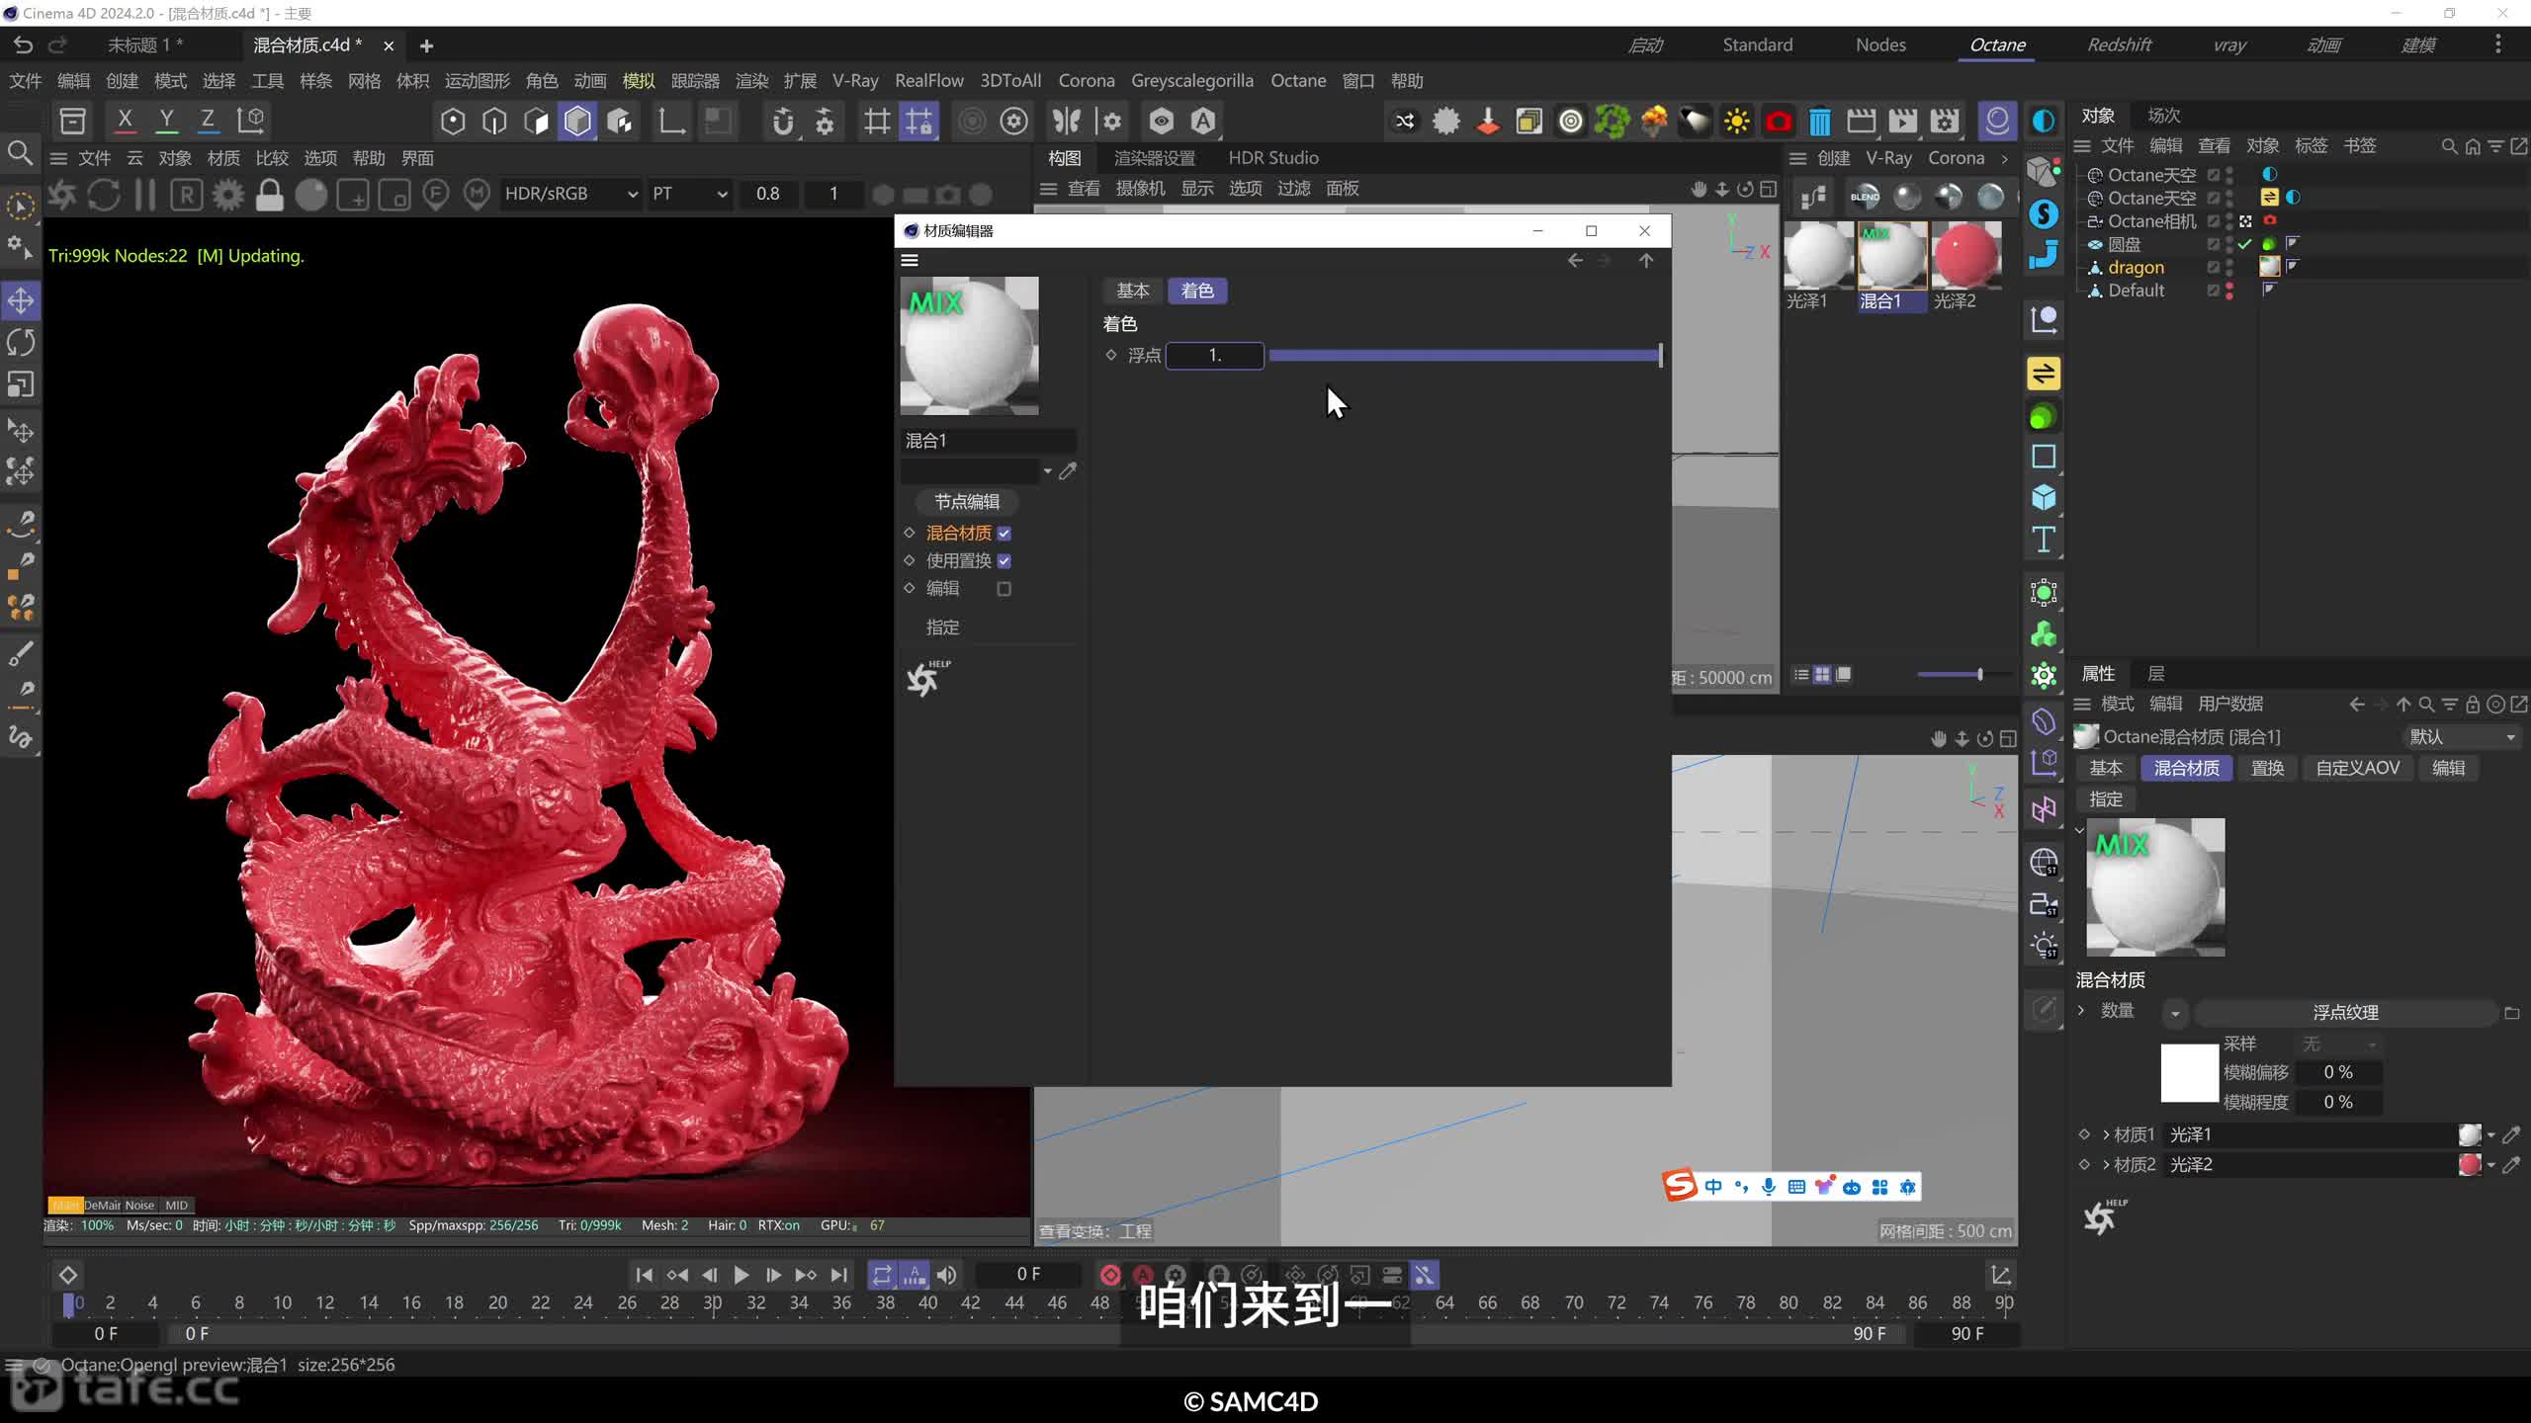The image size is (2531, 1423).
Task: Toggle 材质1 keyframe diamond in attributes
Action: click(2084, 1134)
